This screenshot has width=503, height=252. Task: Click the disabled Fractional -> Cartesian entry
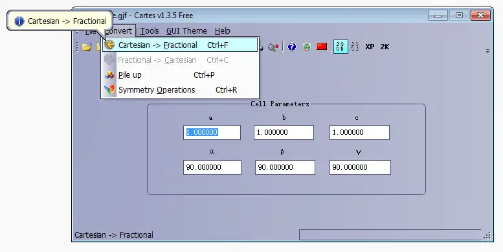[180, 60]
